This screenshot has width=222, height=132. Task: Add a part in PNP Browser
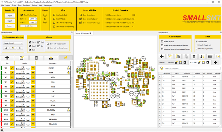click(x=162, y=57)
